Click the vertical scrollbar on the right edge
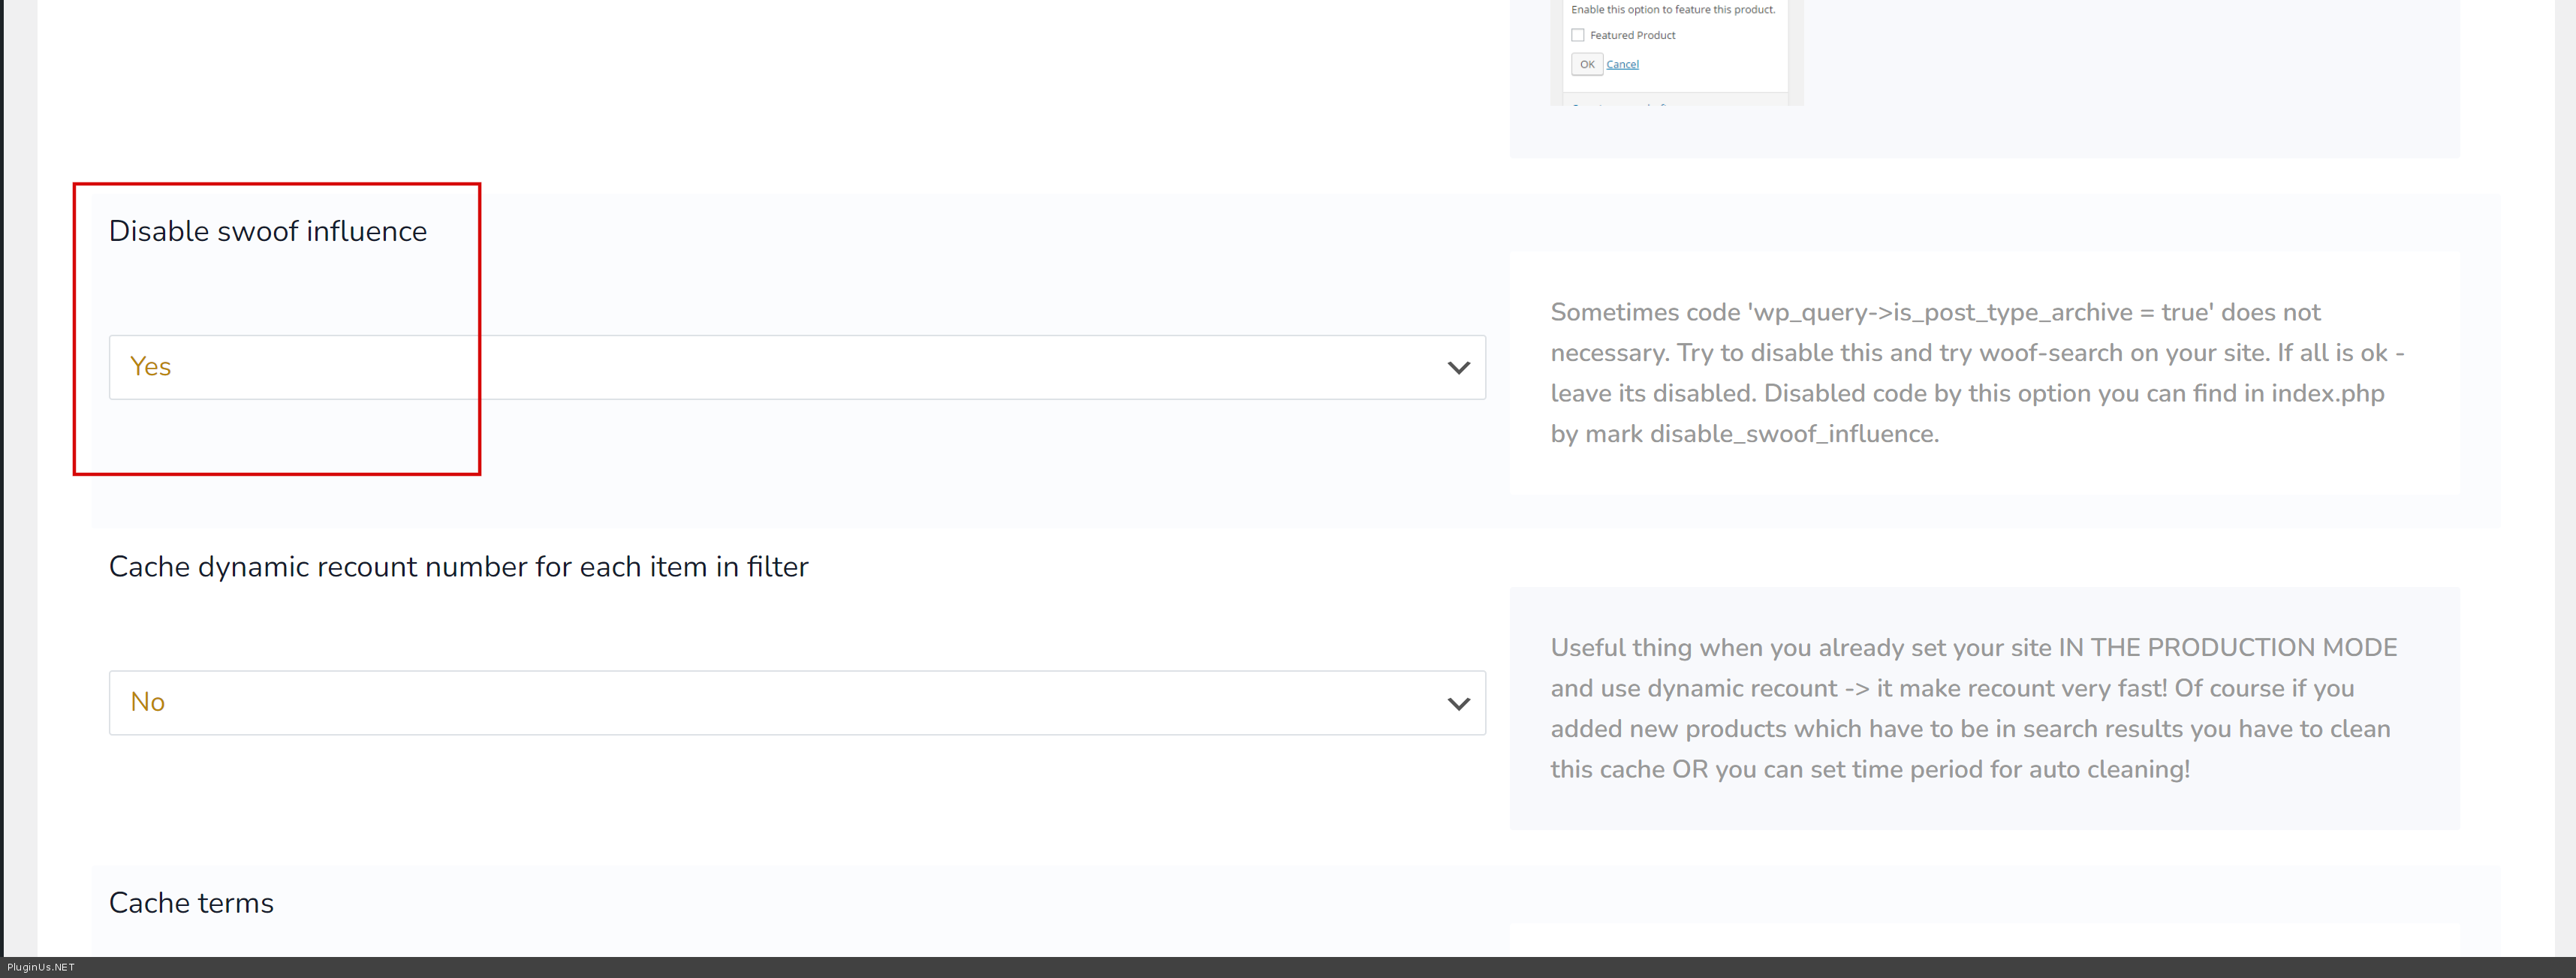Screen dimensions: 2576x978 2565,480
